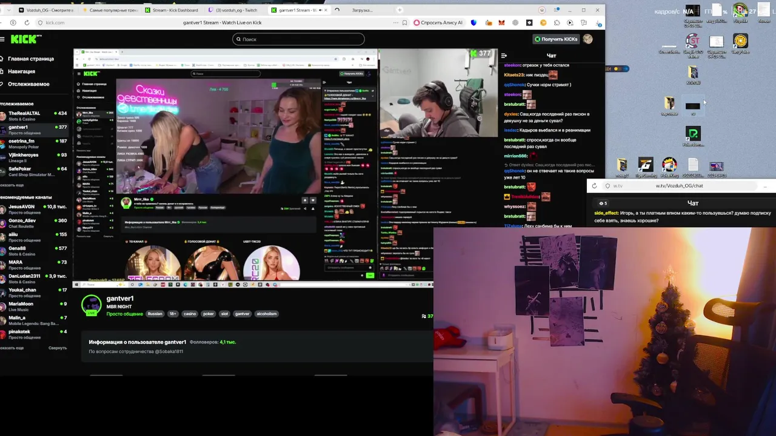Open Tiger Gaming desktop shortcut

[646, 168]
